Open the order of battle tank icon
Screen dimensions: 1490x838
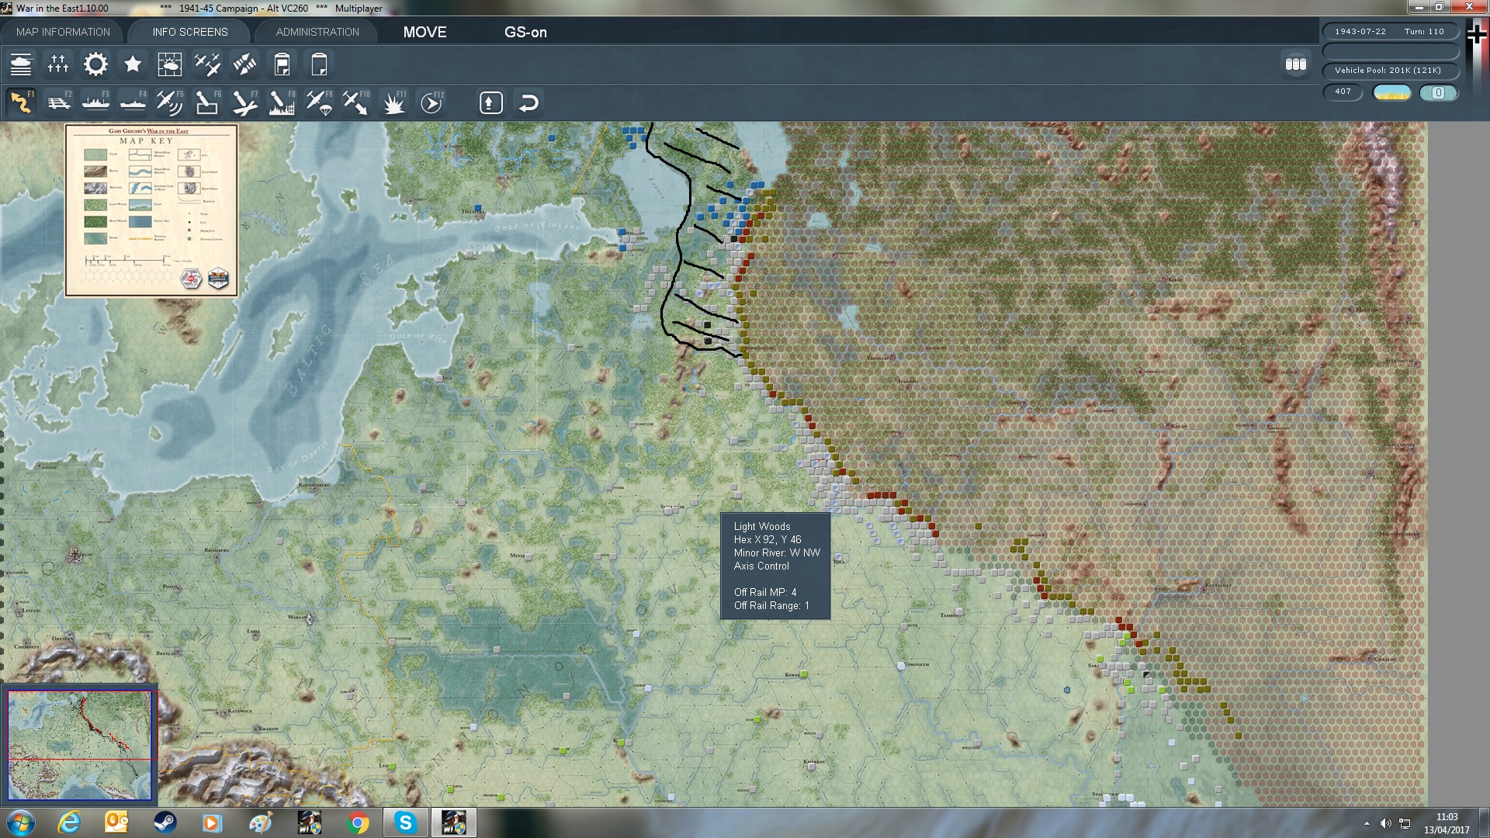pos(21,64)
